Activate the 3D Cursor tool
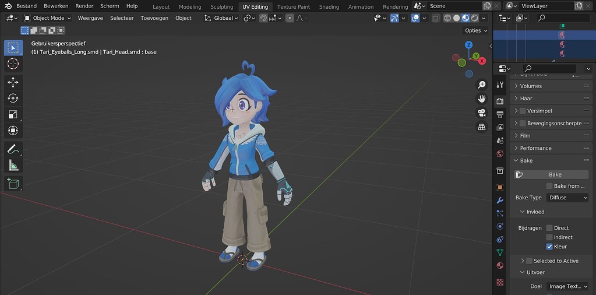The width and height of the screenshot is (596, 295). pos(13,64)
